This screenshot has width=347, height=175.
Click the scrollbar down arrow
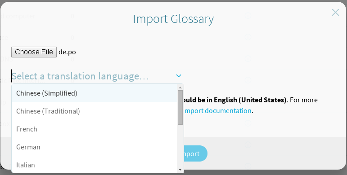(x=180, y=170)
